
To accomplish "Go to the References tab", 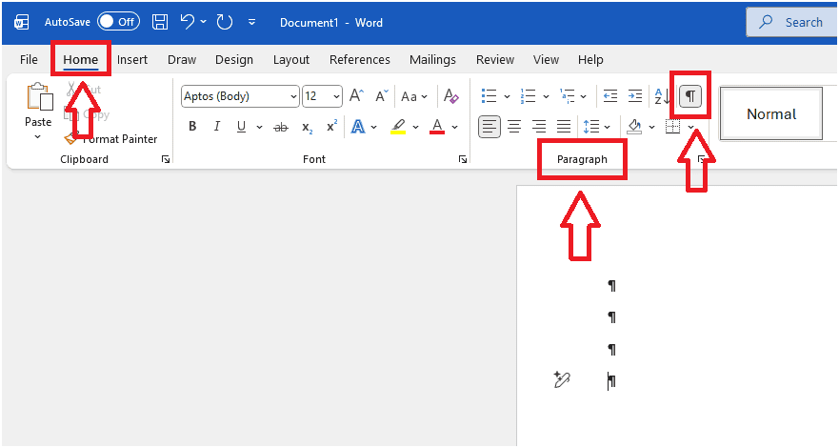I will pyautogui.click(x=360, y=59).
